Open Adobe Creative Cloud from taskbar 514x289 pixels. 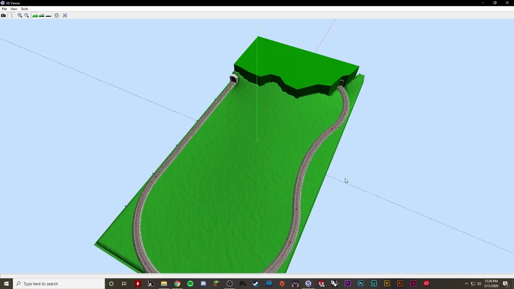pos(426,284)
